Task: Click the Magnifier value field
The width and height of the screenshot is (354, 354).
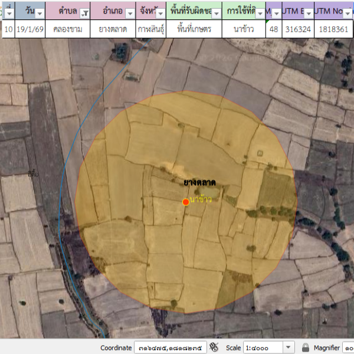Action: [x=348, y=348]
